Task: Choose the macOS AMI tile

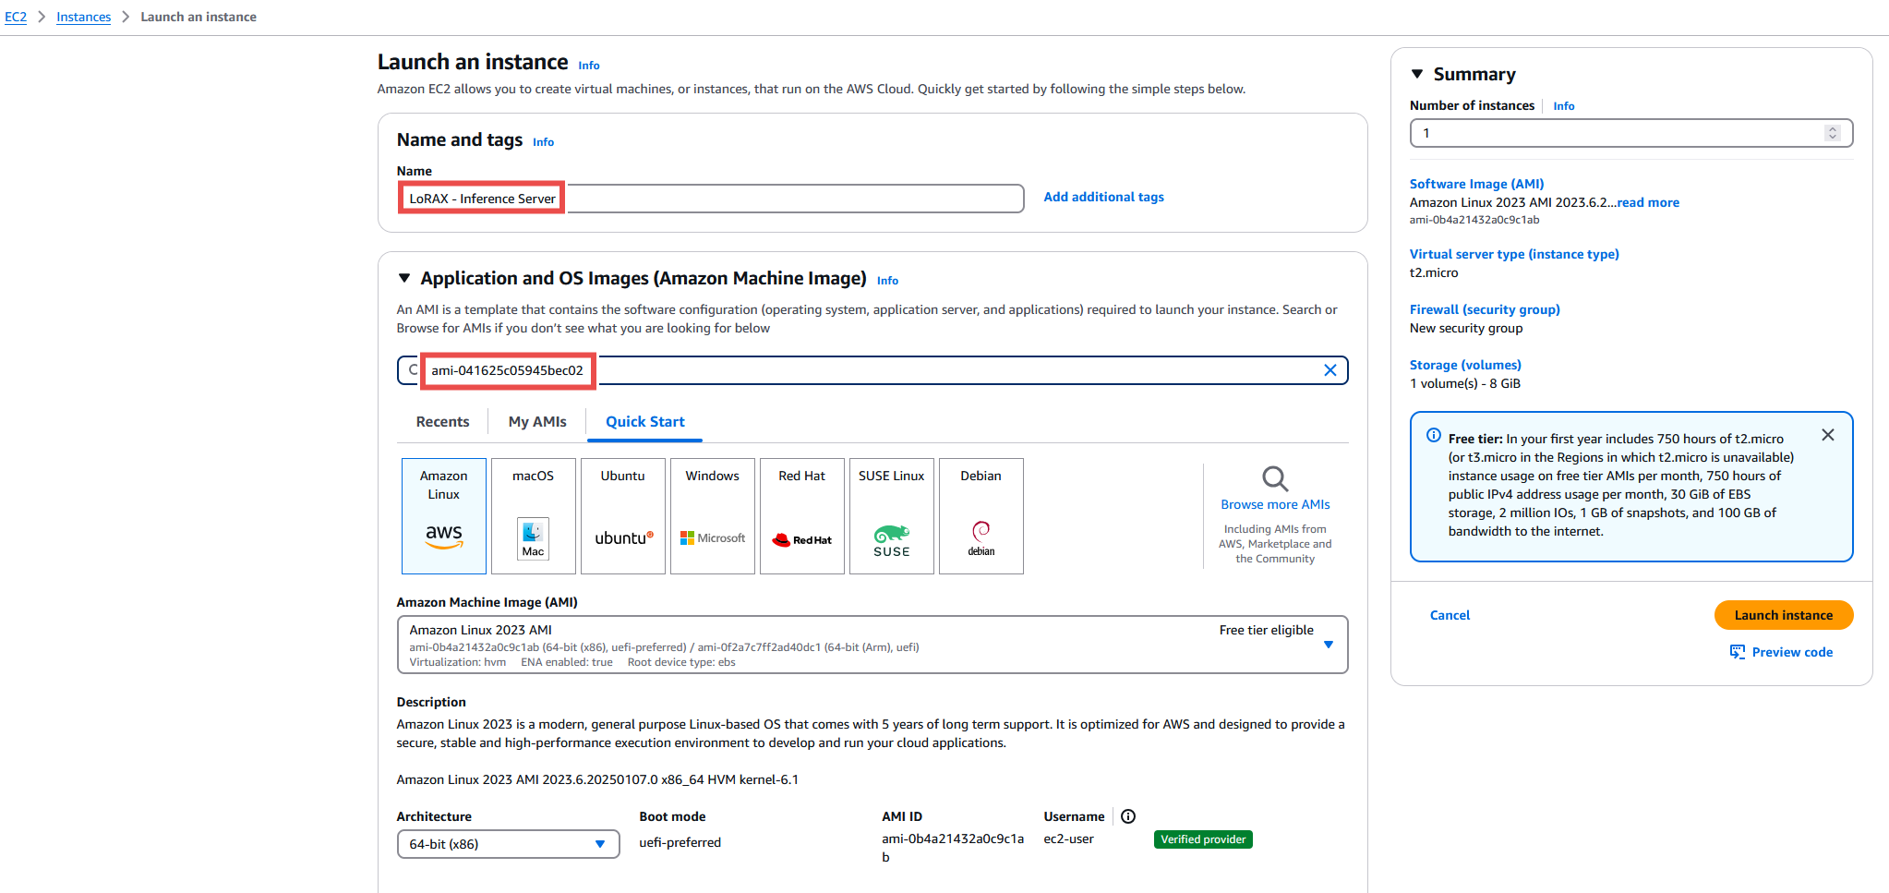Action: (534, 515)
